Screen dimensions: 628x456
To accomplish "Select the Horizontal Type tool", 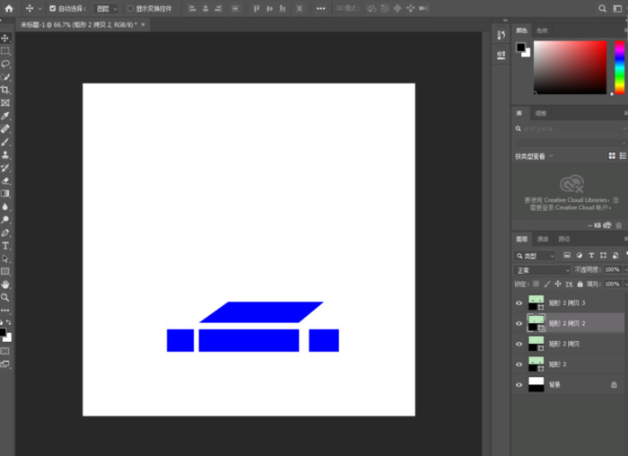I will (5, 245).
